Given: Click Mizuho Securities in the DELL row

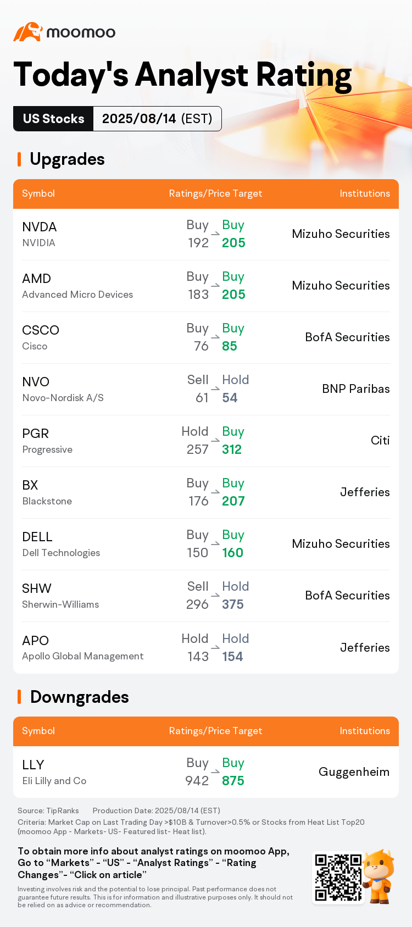Looking at the screenshot, I should [x=341, y=544].
